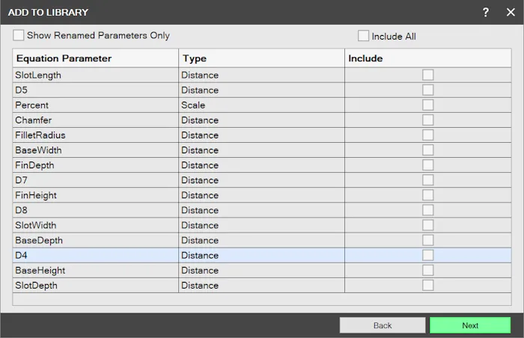
Task: Select the Chamfer parameter name
Action: click(34, 120)
